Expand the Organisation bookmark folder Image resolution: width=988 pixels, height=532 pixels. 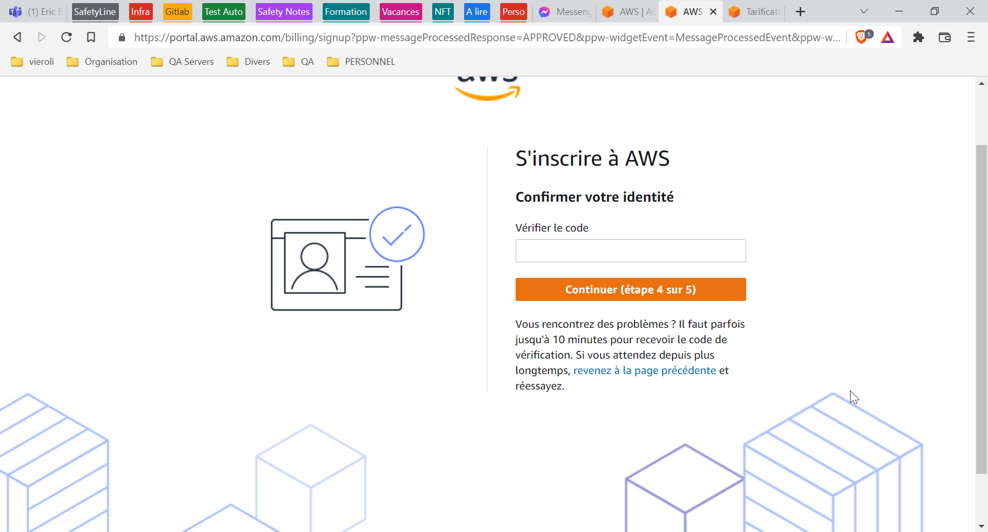coord(102,62)
